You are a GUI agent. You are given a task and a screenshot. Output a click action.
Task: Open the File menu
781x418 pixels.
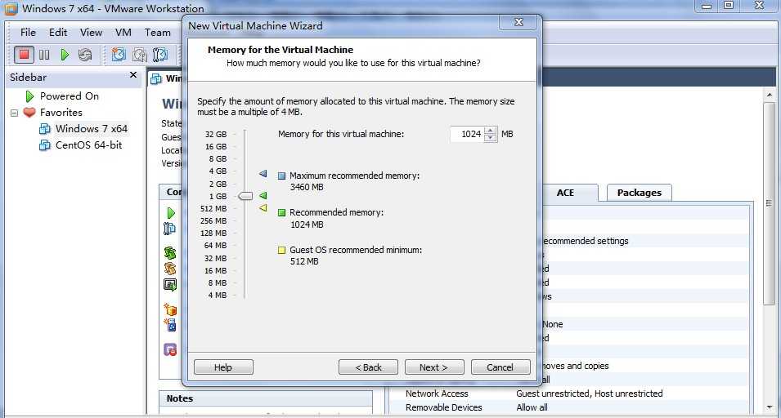click(x=28, y=33)
